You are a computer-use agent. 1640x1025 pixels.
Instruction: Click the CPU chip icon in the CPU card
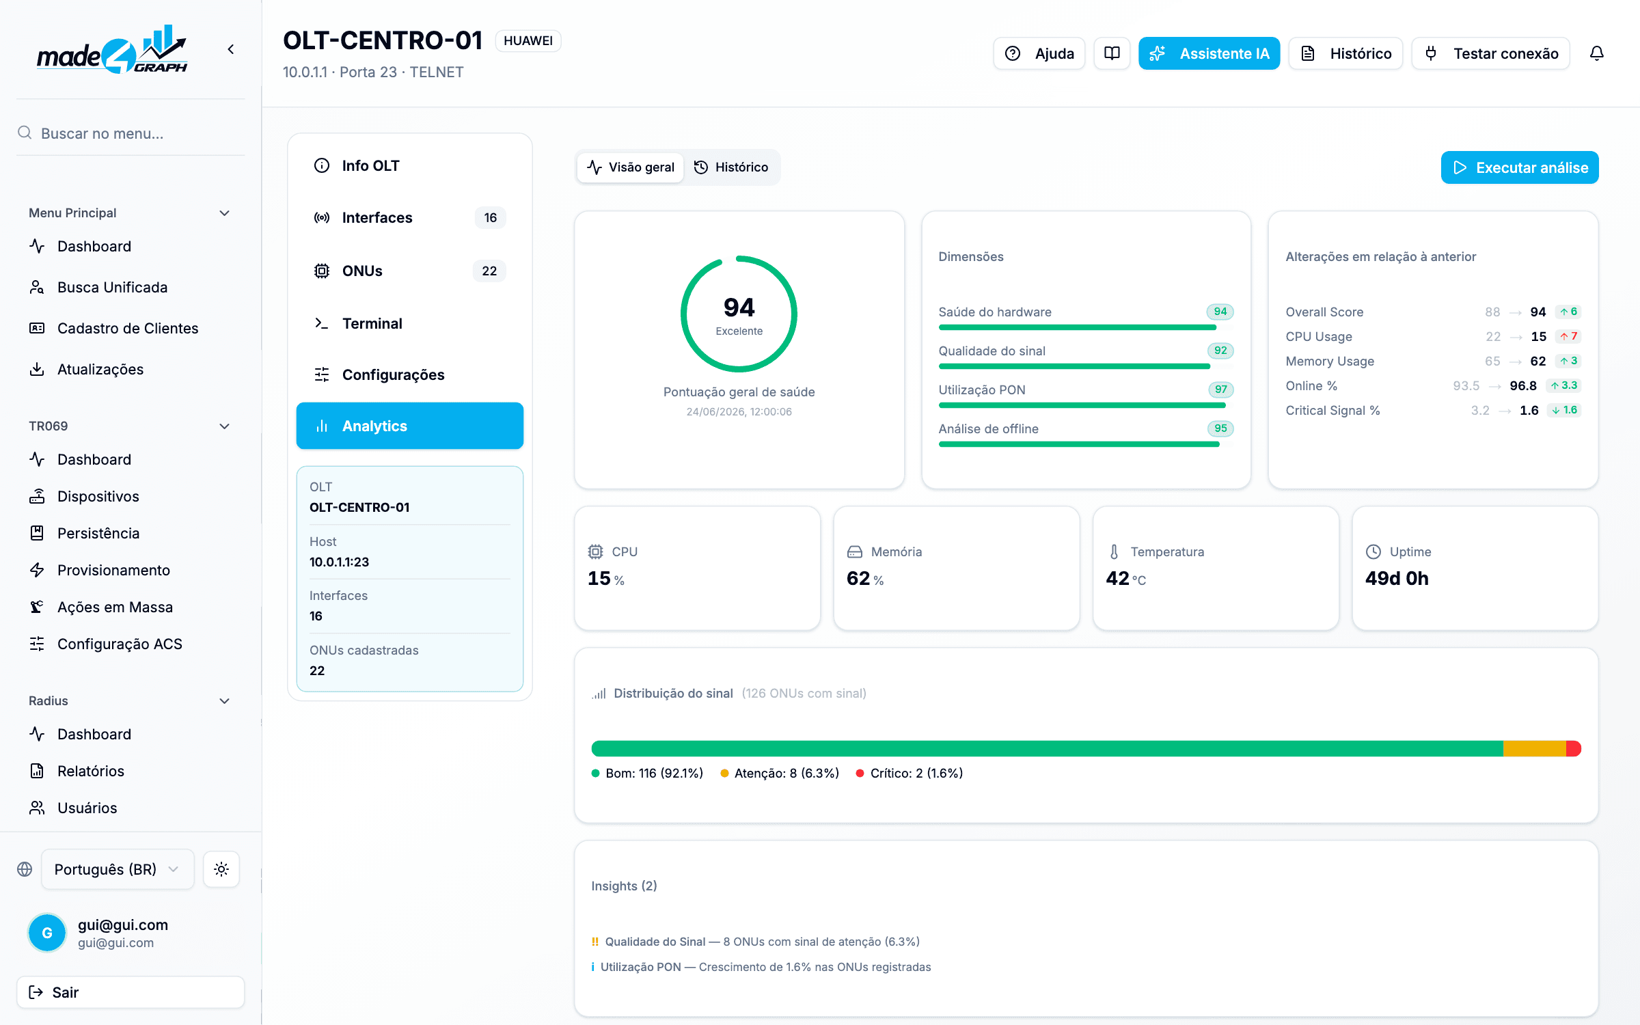595,551
